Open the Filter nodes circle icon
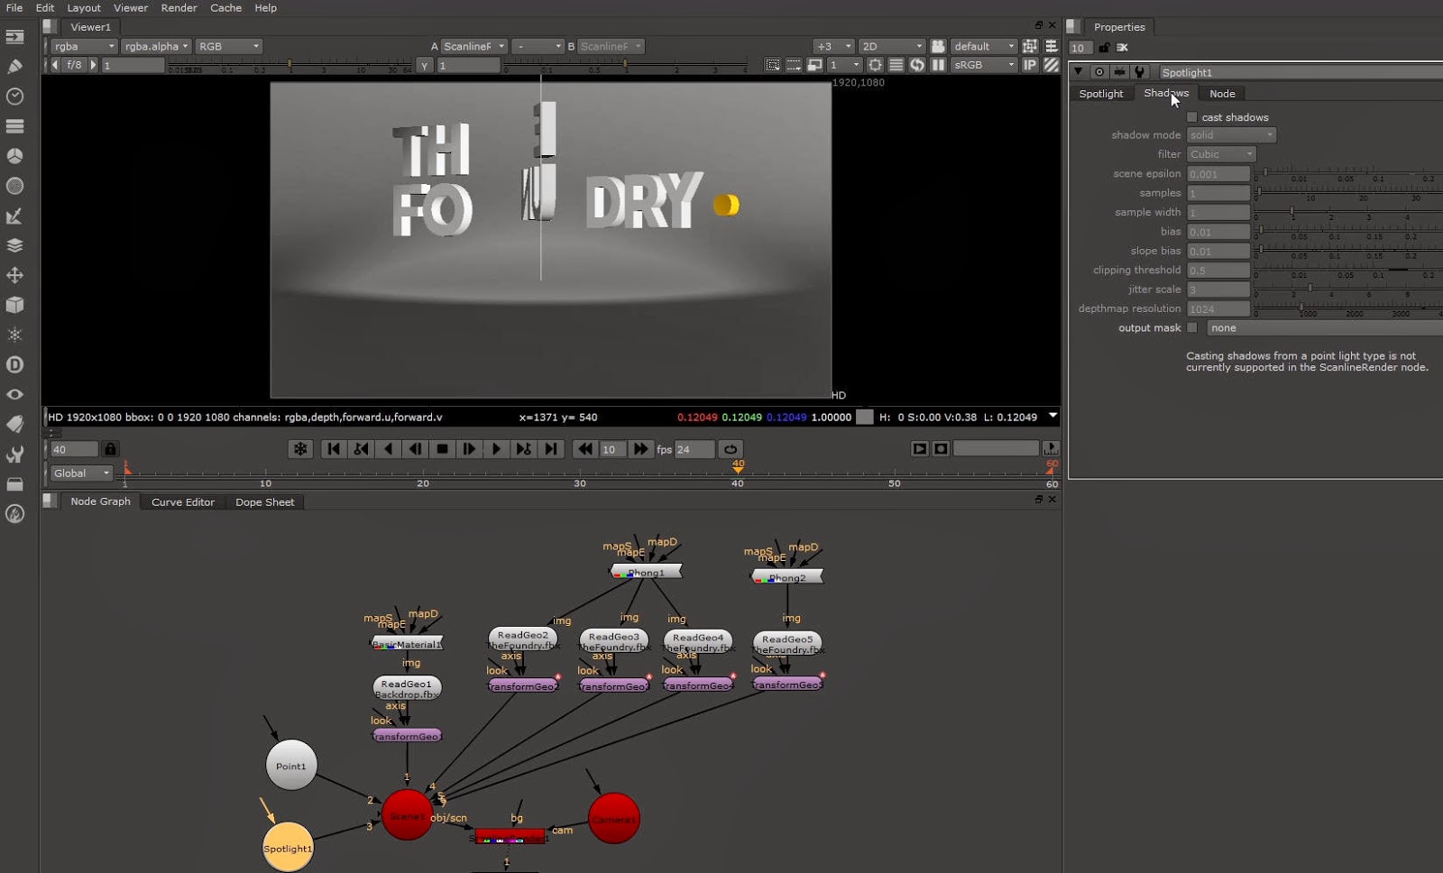The width and height of the screenshot is (1443, 873). (14, 186)
